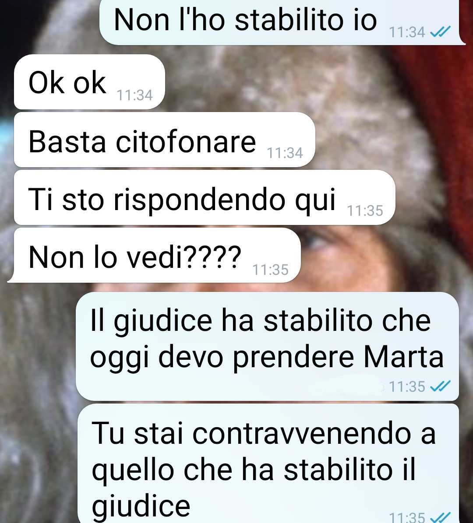Select the 'Ok ok' message bubble
This screenshot has width=473, height=523.
click(89, 82)
